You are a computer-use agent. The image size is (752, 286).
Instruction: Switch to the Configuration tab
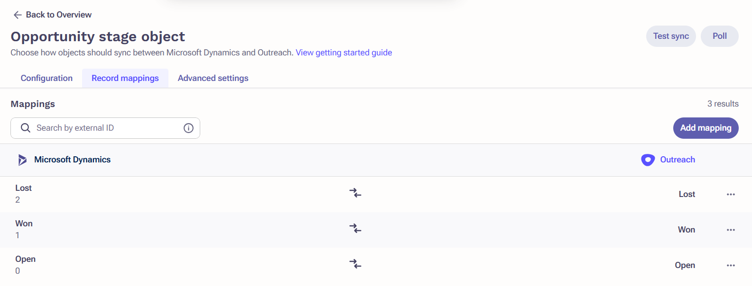coord(46,78)
